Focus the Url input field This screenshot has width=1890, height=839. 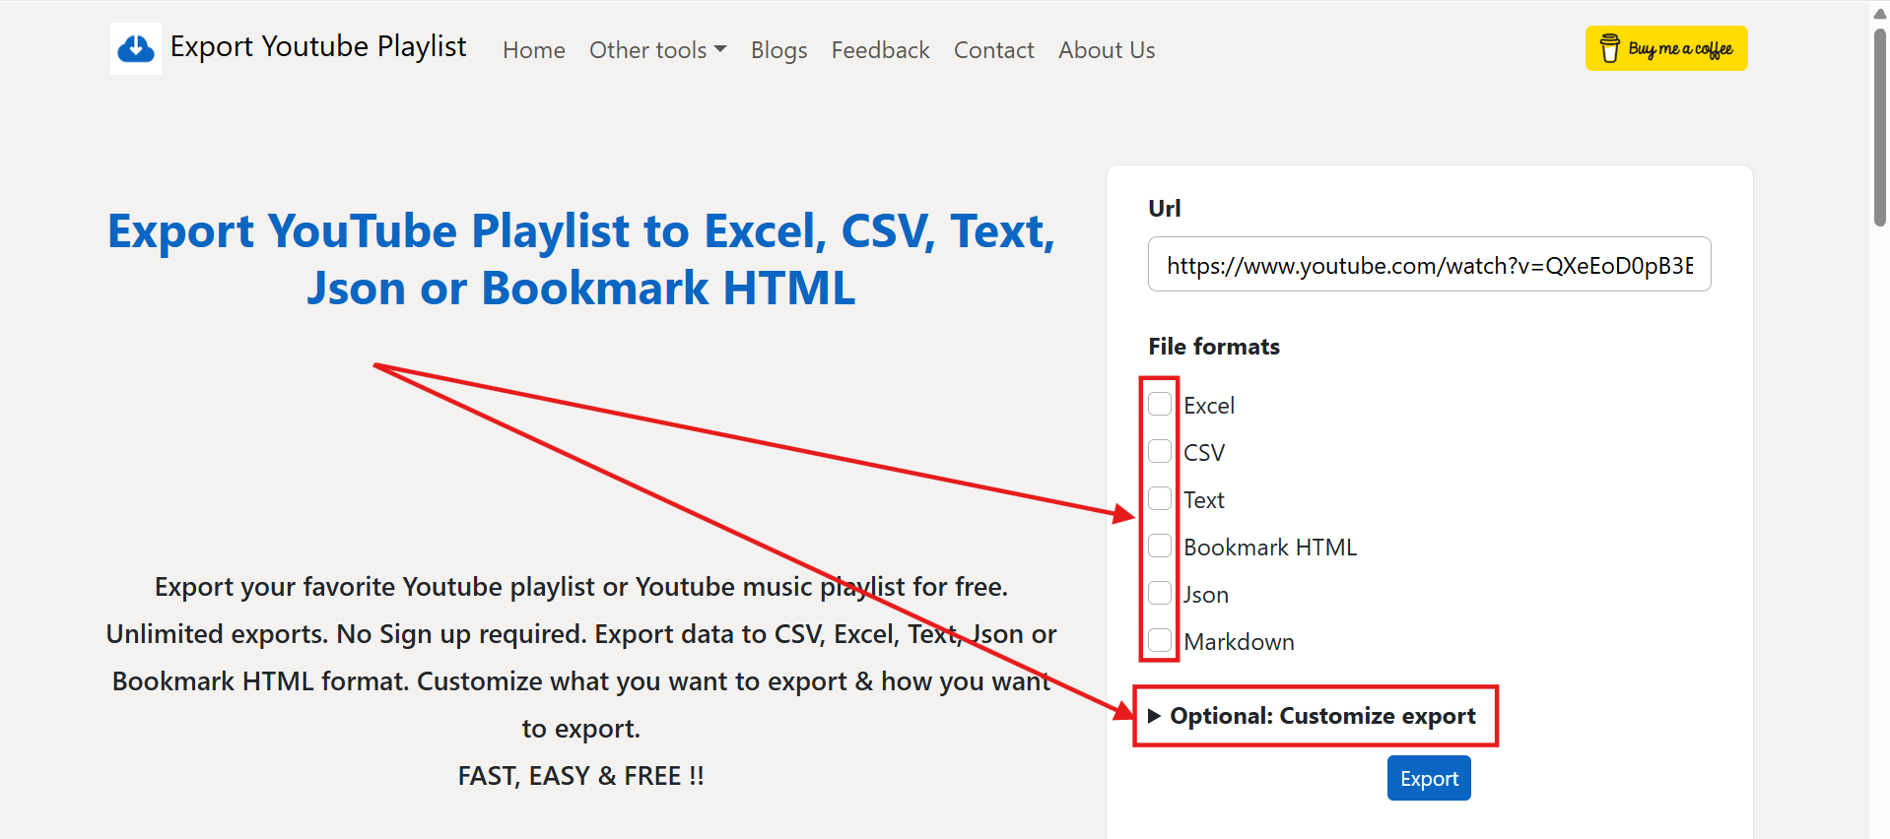(x=1429, y=265)
